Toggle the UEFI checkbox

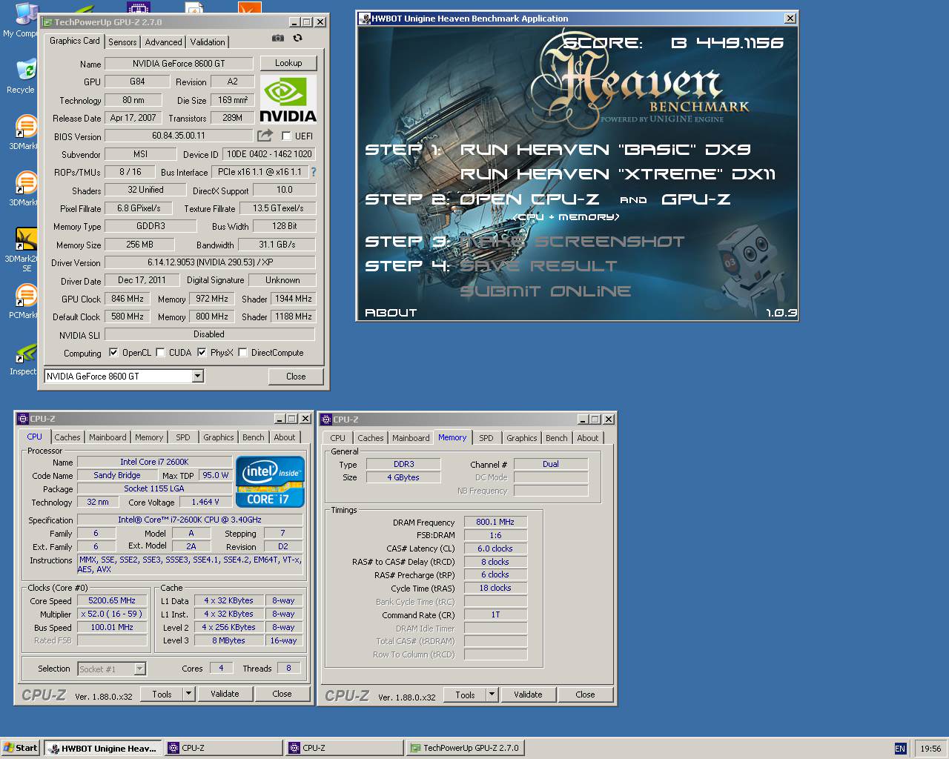click(x=286, y=136)
